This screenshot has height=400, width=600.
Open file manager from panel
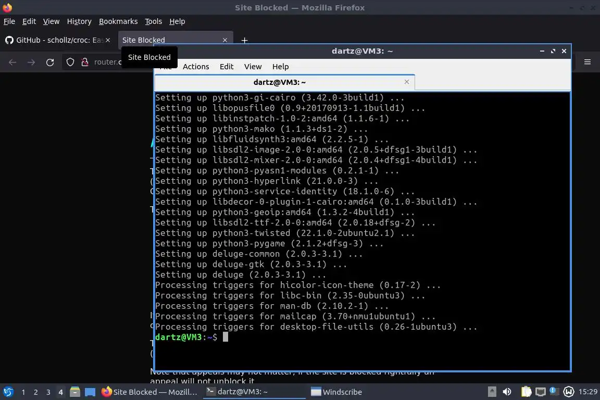click(75, 392)
